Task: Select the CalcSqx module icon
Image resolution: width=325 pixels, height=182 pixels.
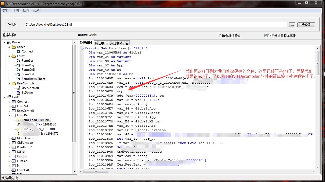Action: pyautogui.click(x=13, y=156)
